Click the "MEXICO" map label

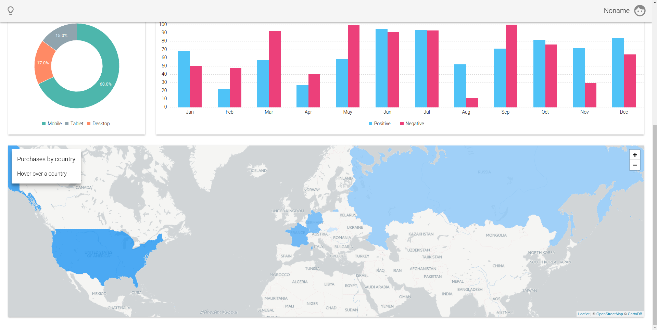tap(99, 294)
